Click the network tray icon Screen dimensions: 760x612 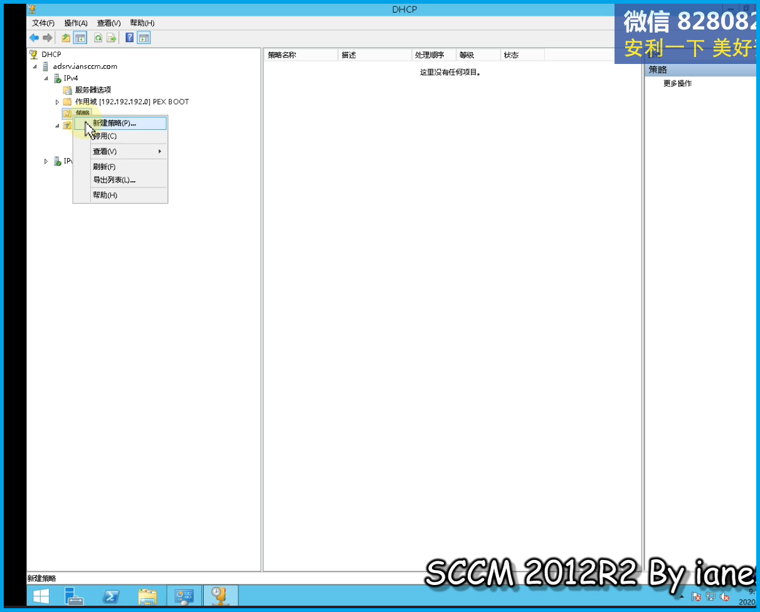(x=710, y=596)
